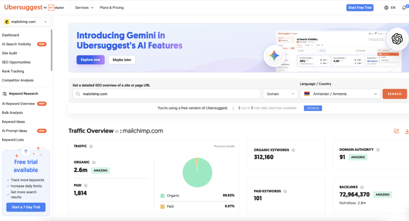Open SEO Opportunities in sidebar
The width and height of the screenshot is (409, 221).
[16, 62]
